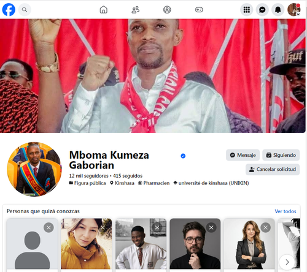Open the account avatar menu

point(294,10)
